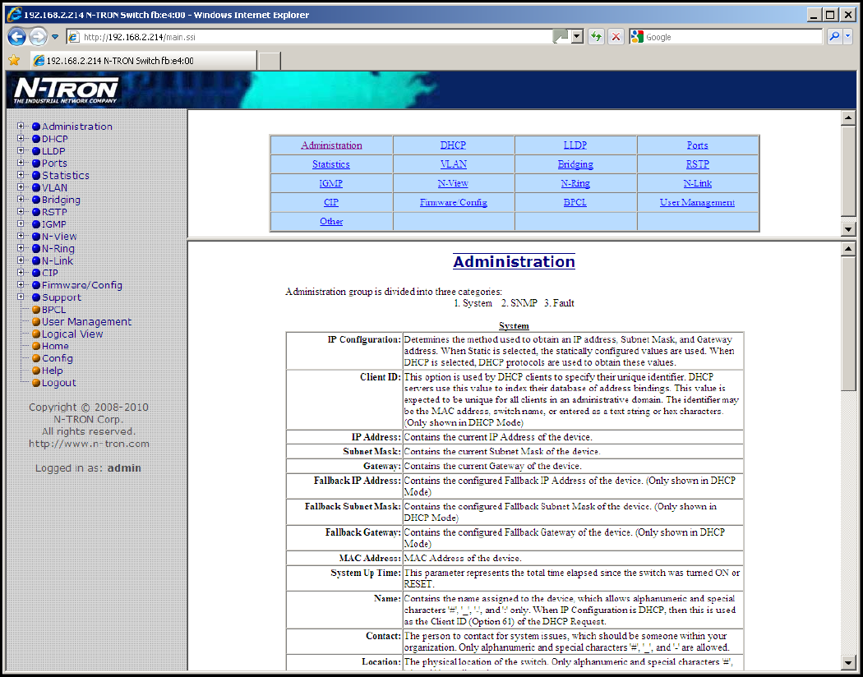Open the Firmware/Config link in top table
This screenshot has height=677, width=863.
tap(454, 202)
